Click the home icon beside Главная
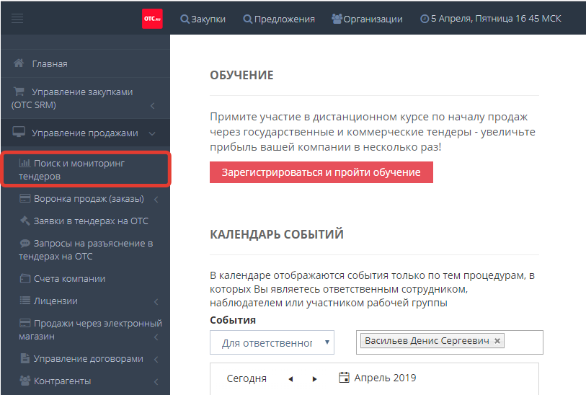This screenshot has width=586, height=395. tap(19, 63)
